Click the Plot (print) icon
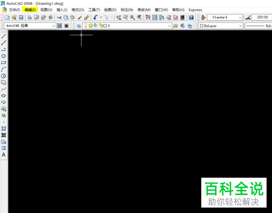 (29, 17)
